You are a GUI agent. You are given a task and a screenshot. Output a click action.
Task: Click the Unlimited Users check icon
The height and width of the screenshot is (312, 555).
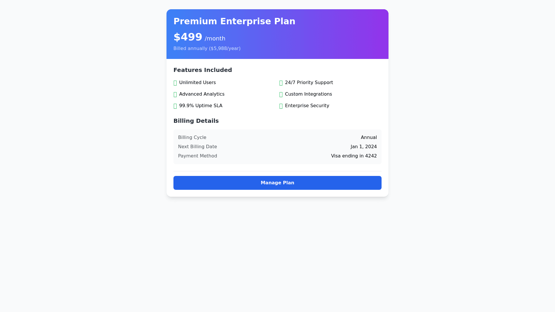(175, 83)
